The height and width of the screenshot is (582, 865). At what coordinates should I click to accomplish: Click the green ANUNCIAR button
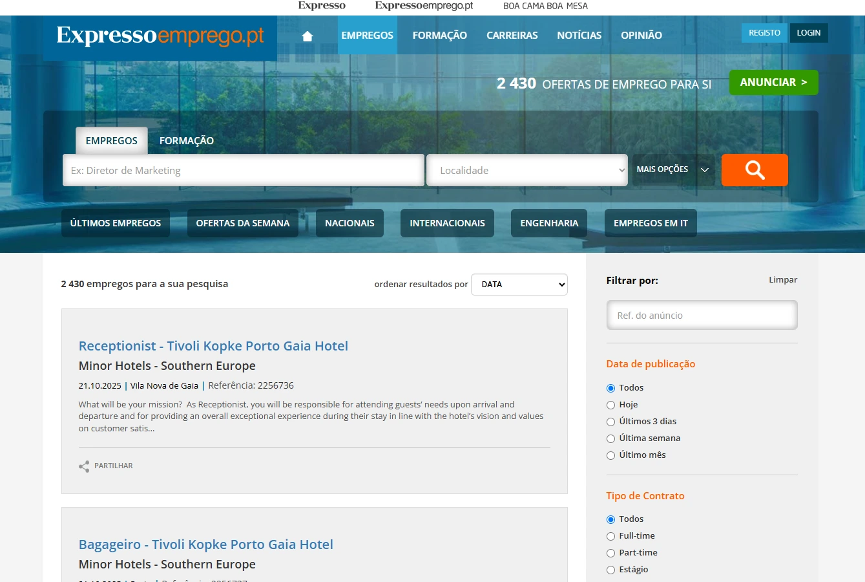point(774,82)
